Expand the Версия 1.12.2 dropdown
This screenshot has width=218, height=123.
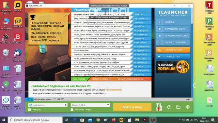[108, 105]
